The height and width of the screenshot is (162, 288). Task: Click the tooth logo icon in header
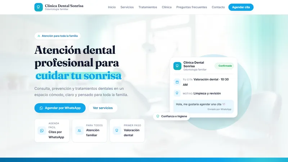tap(39, 7)
